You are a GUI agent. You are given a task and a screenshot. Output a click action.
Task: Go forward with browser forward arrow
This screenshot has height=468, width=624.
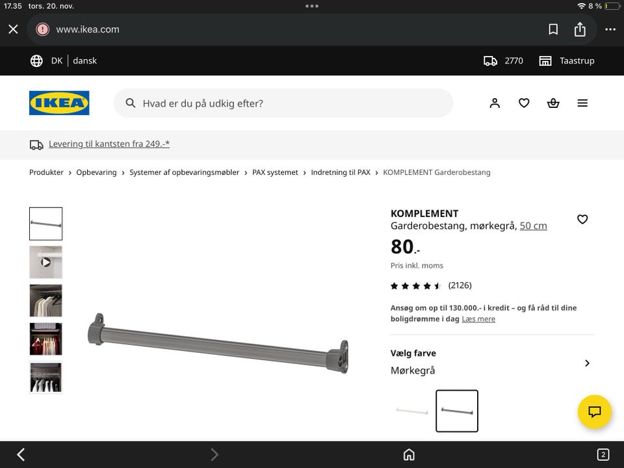pos(214,454)
